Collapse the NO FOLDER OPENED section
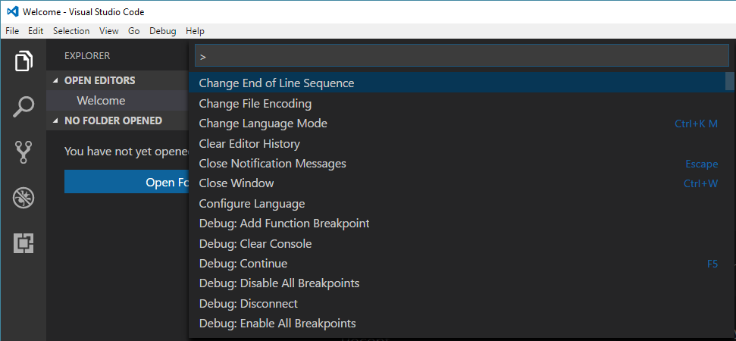This screenshot has height=341, width=736. [x=56, y=121]
